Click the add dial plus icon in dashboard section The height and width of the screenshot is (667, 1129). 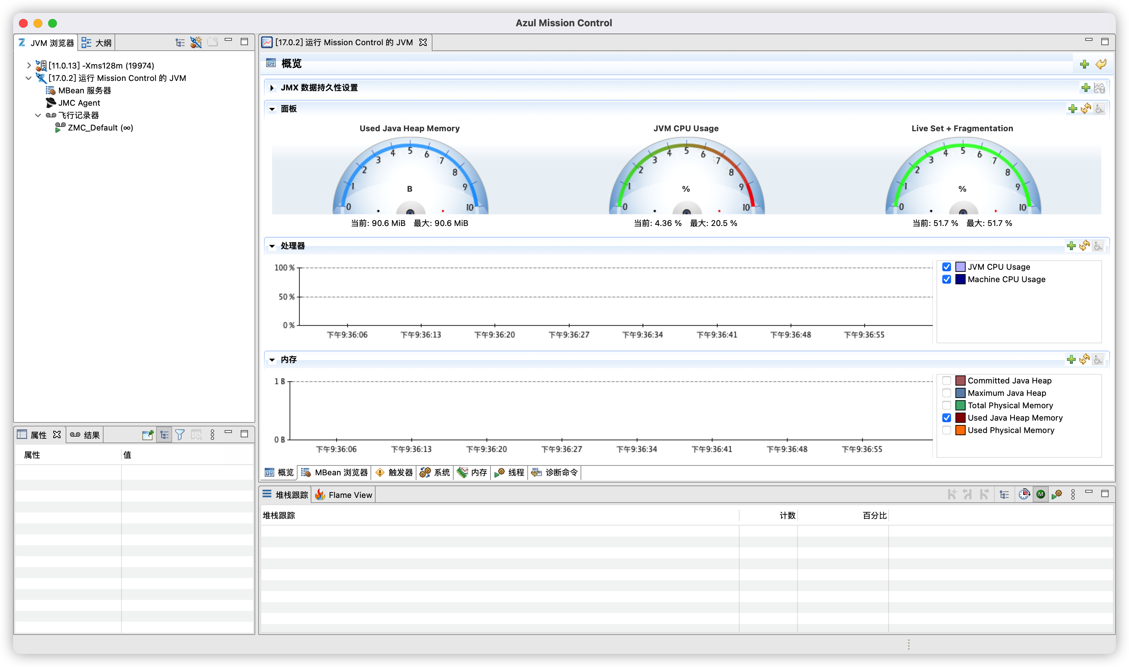point(1072,109)
